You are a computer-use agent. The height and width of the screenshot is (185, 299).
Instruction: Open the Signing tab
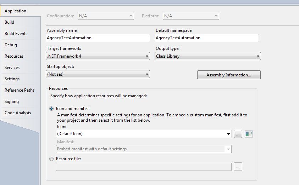[x=12, y=102]
